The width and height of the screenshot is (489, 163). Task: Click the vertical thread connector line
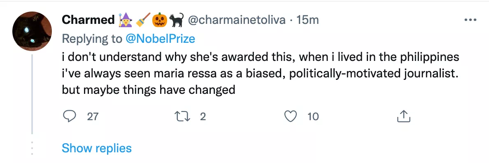tap(32, 93)
